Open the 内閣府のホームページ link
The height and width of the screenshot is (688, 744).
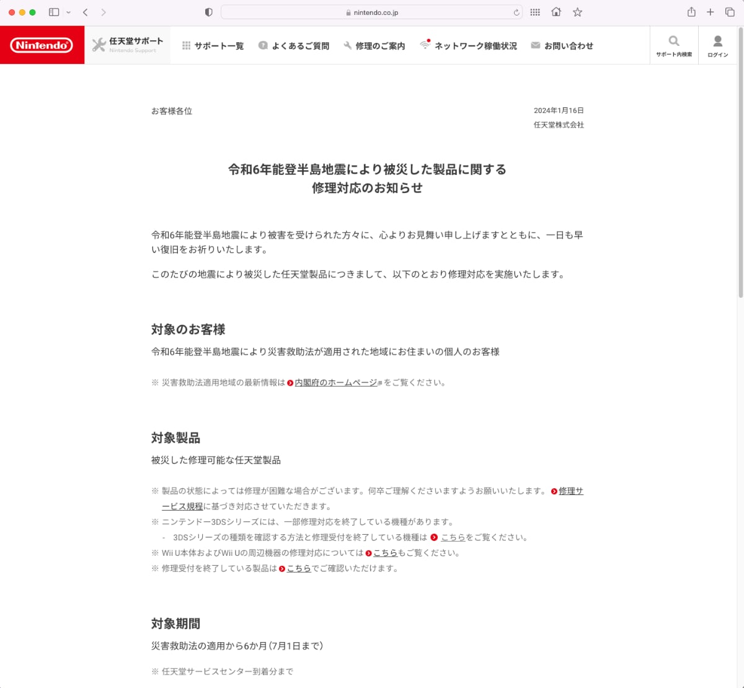pyautogui.click(x=336, y=383)
